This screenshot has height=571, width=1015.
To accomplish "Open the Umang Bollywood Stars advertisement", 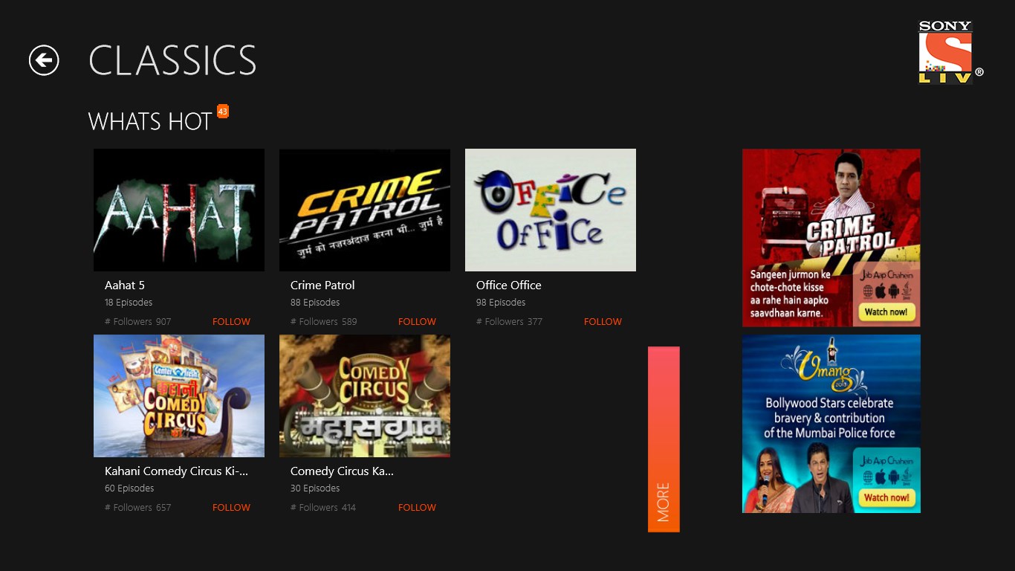I will coord(831,424).
